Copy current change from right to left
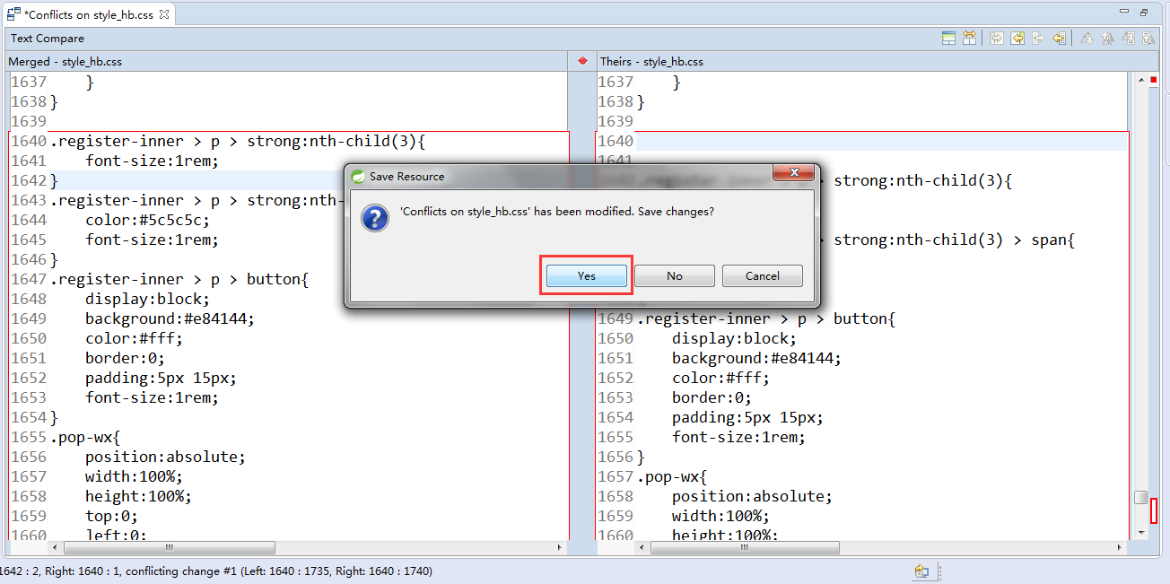 tap(1059, 38)
